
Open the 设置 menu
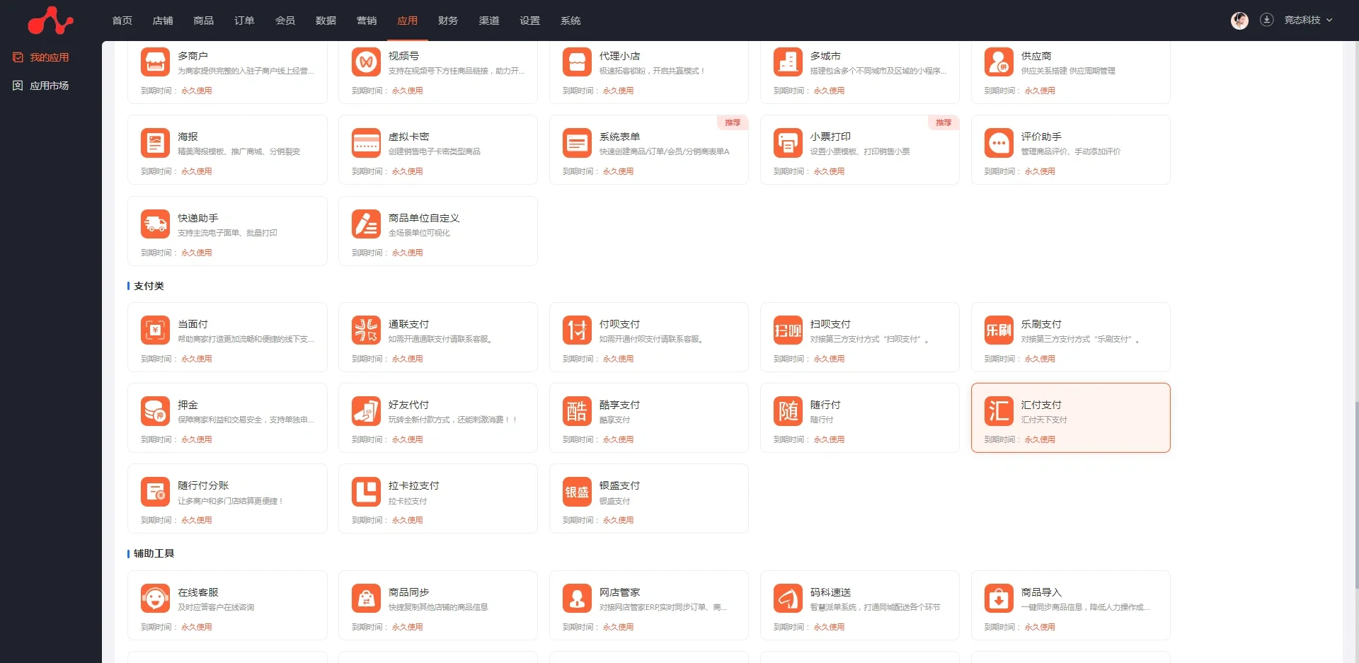tap(529, 21)
